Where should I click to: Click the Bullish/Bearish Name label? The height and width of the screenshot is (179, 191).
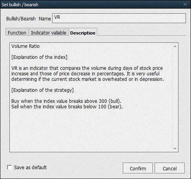pos(29,19)
